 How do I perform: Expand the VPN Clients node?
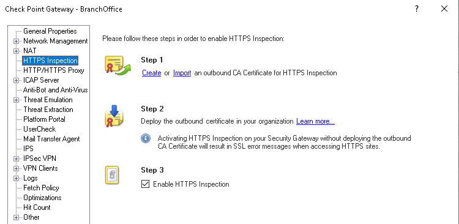pos(16,168)
